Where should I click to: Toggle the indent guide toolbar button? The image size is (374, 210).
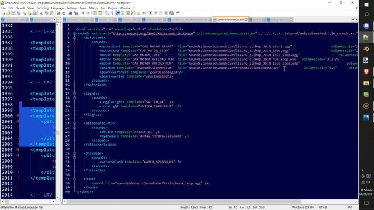tap(117, 13)
